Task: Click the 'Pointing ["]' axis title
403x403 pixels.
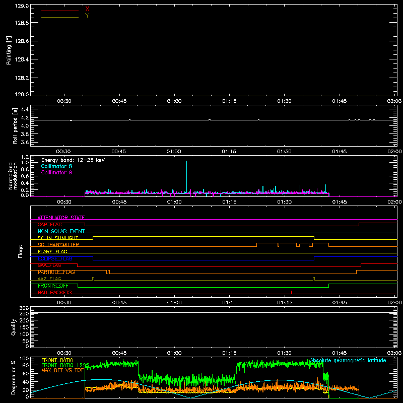Action: coord(9,50)
